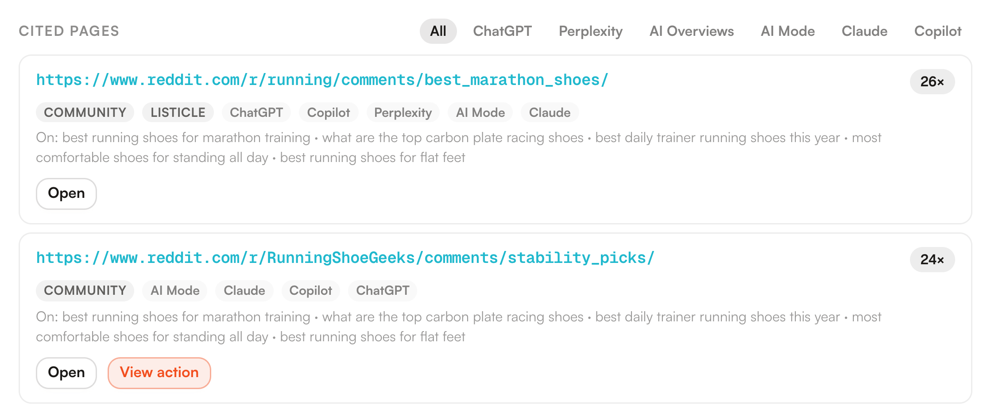Open the stability_picks reddit link
This screenshot has width=991, height=409.
(x=345, y=258)
